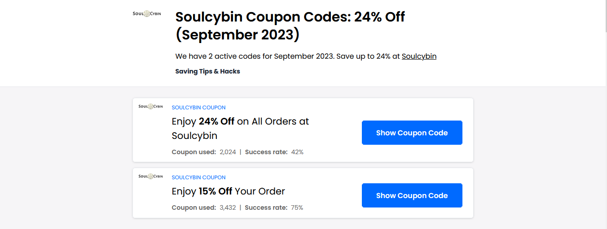Screen dimensions: 607x229
Task: Click the Soulcybin logo on the 24% Off coupon
Action: 150,107
